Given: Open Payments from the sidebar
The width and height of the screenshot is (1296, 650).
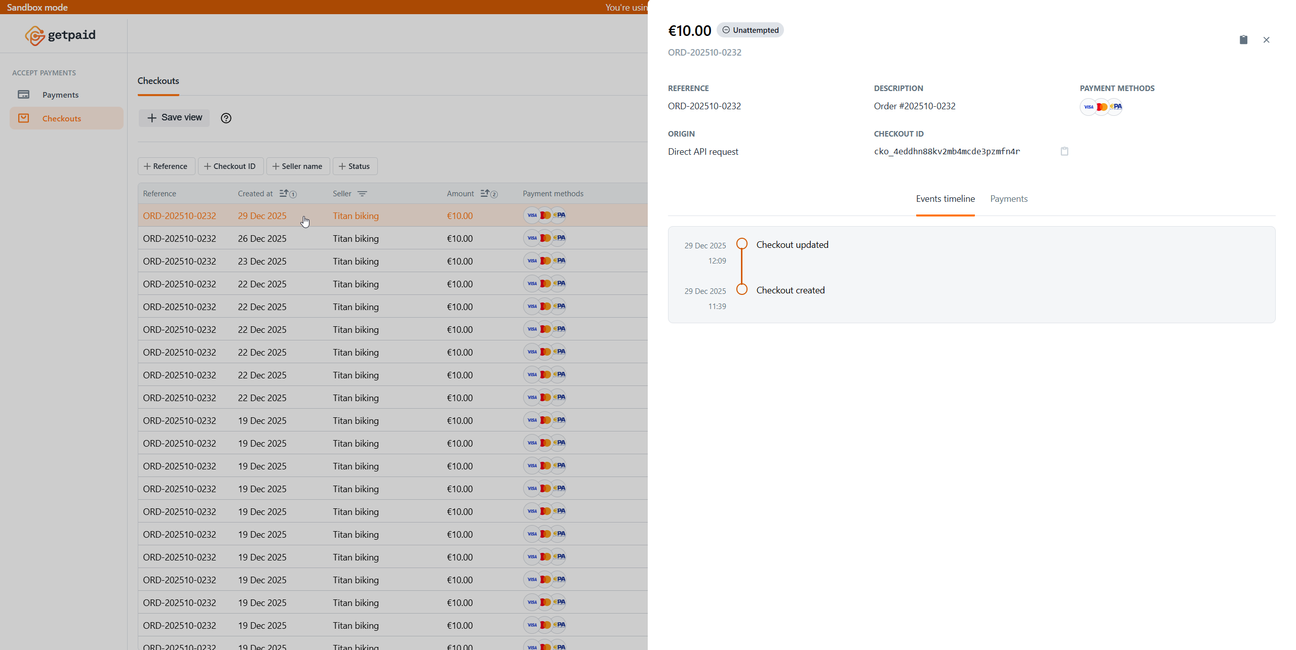Looking at the screenshot, I should (x=60, y=95).
